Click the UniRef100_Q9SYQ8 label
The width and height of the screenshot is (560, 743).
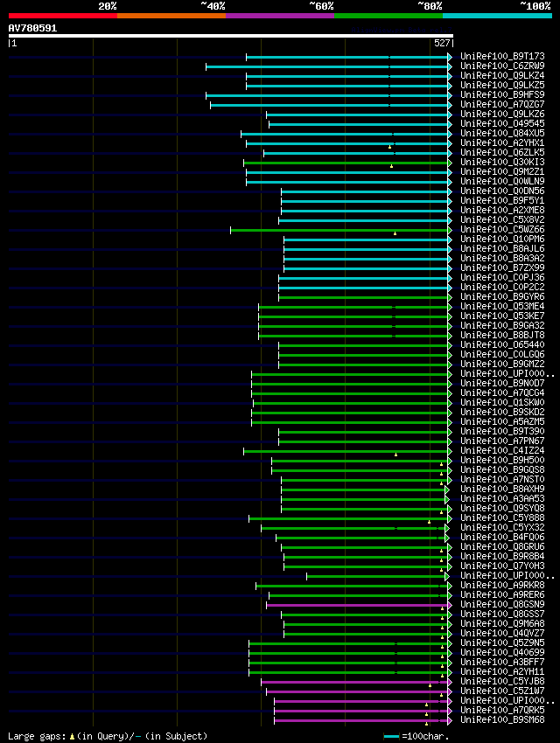tap(502, 509)
